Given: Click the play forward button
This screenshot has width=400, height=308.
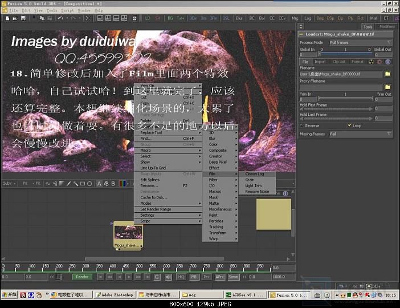Looking at the screenshot, I should click(x=129, y=277).
